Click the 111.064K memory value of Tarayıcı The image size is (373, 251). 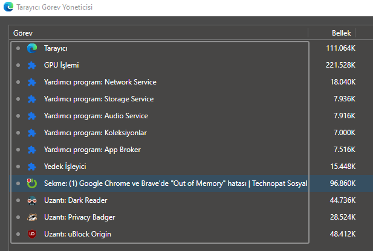coord(340,48)
